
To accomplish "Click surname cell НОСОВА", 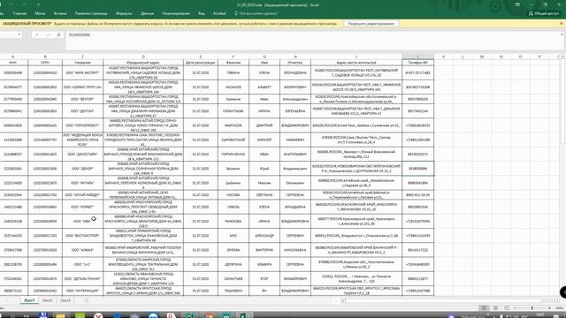I will click(233, 194).
